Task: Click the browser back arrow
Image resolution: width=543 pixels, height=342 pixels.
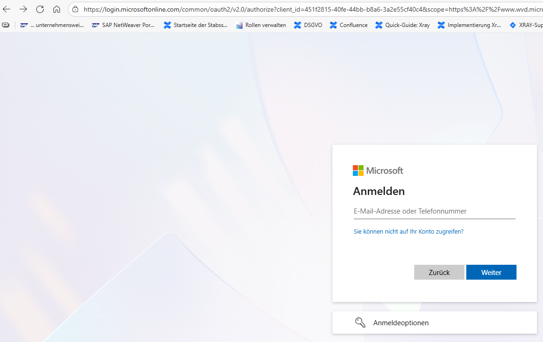Action: (x=7, y=9)
